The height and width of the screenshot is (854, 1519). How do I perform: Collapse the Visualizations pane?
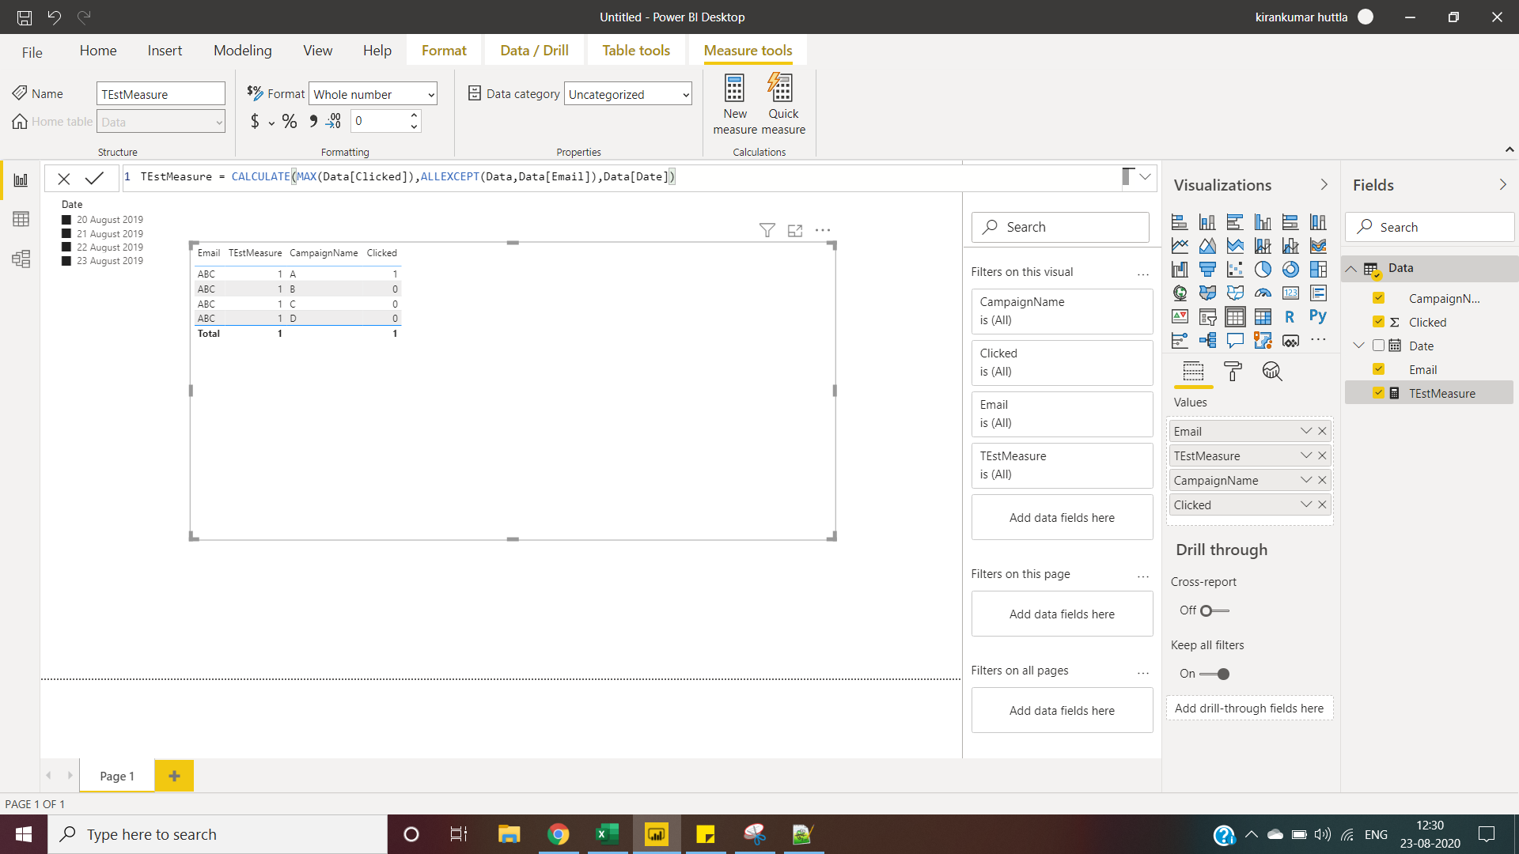[1324, 185]
